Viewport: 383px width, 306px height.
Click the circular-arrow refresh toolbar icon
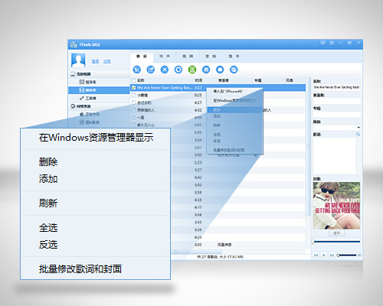178,70
